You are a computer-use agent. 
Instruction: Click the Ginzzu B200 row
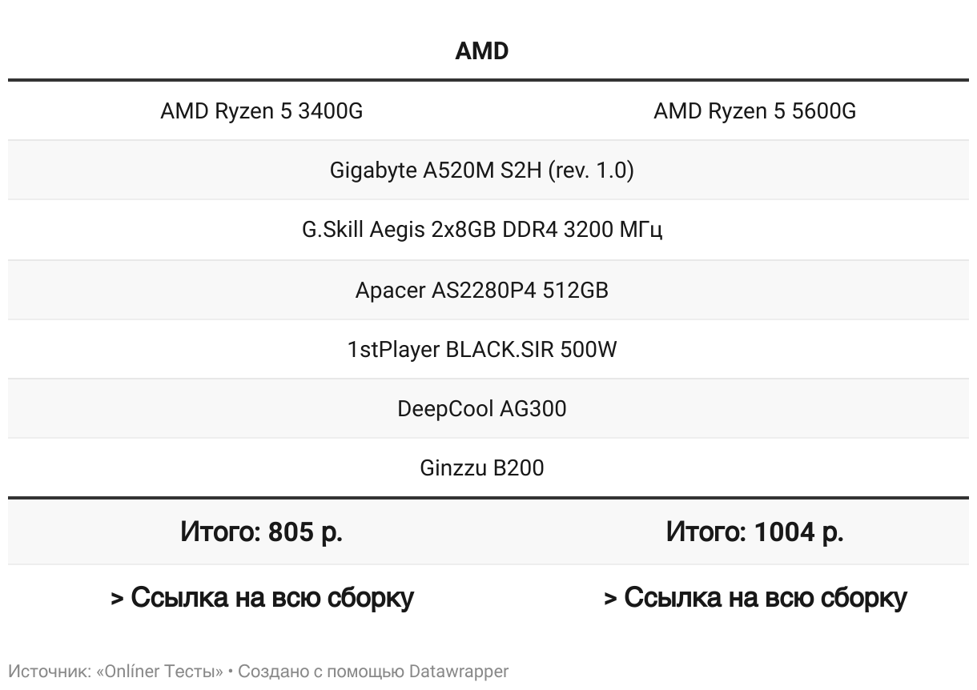point(481,467)
